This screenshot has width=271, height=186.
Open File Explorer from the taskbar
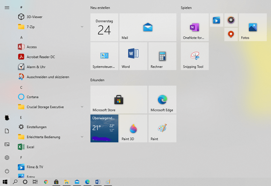pos(66,182)
